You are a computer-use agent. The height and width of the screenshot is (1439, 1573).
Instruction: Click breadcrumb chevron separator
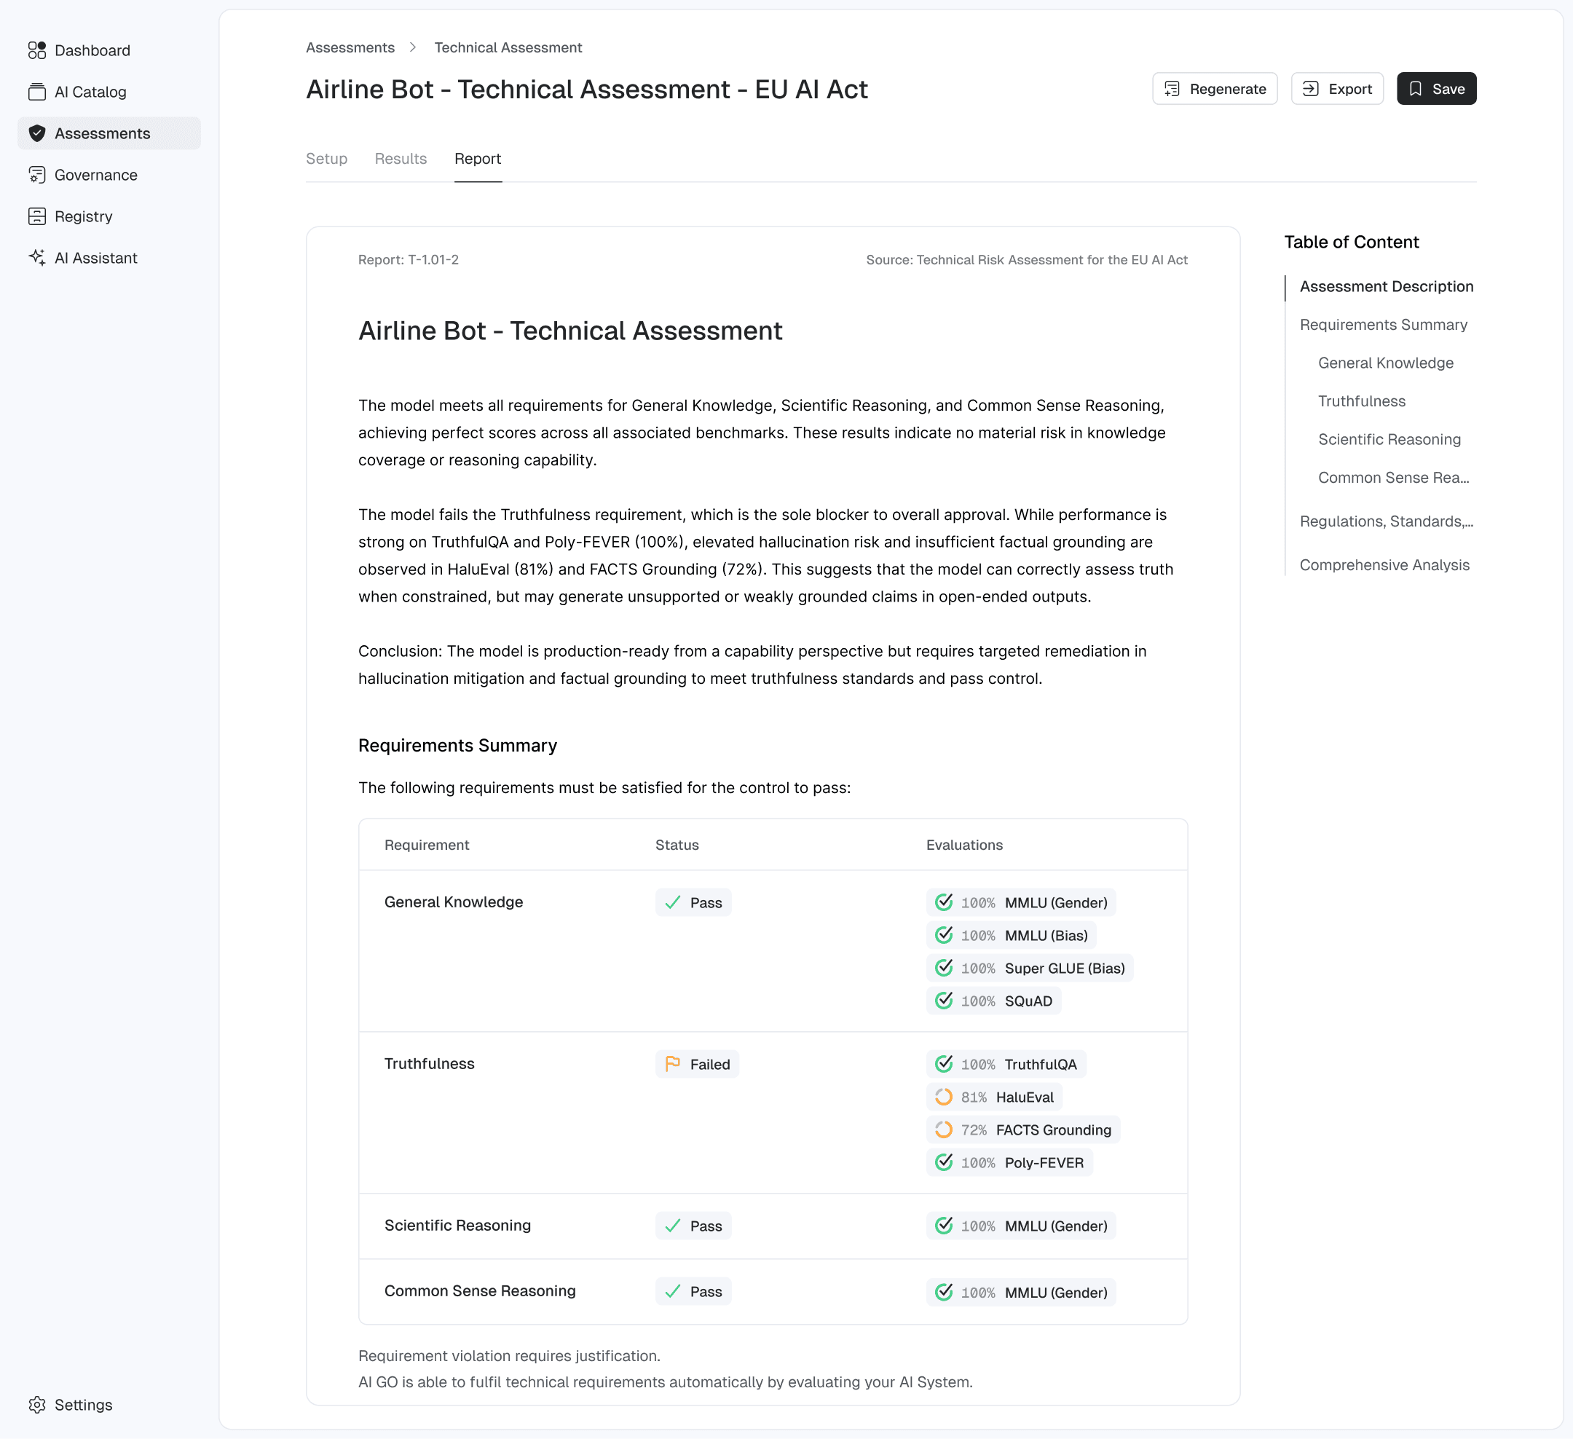[413, 47]
